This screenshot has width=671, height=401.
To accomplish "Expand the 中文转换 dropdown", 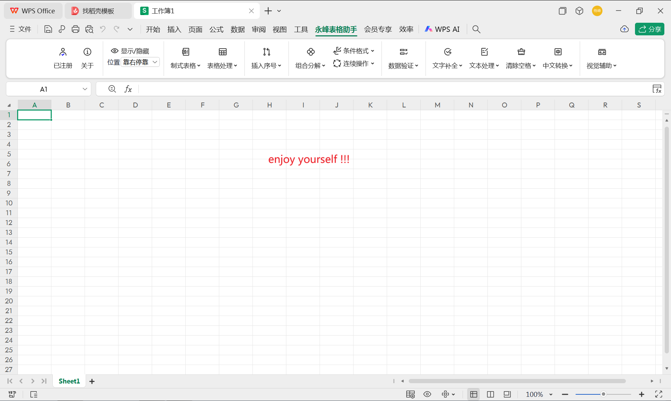I will [x=557, y=65].
